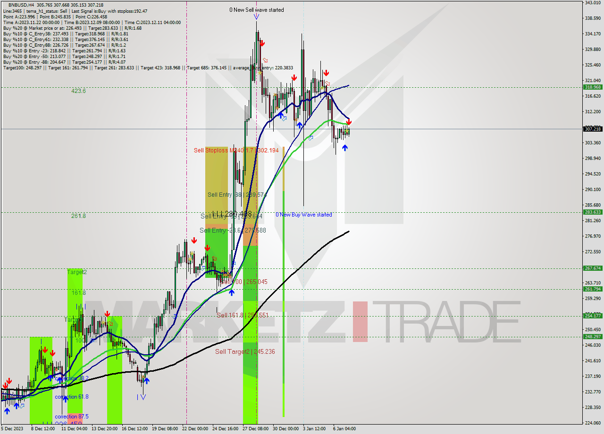Click the '16 Dec 12:00' time label
The width and height of the screenshot is (604, 434).
tap(134, 429)
